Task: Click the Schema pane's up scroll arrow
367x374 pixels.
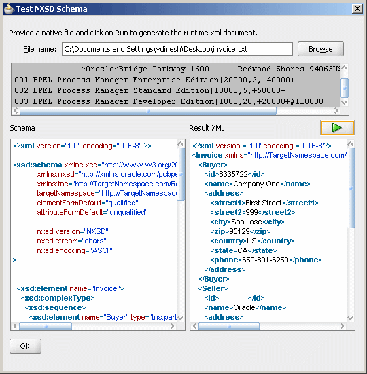Action: (181, 143)
